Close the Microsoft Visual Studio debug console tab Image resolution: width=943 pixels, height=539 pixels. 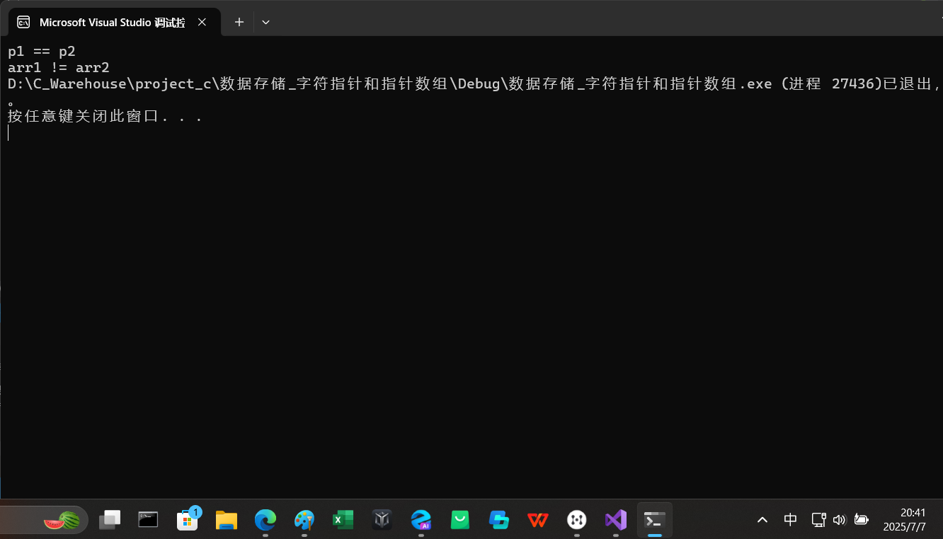click(202, 22)
